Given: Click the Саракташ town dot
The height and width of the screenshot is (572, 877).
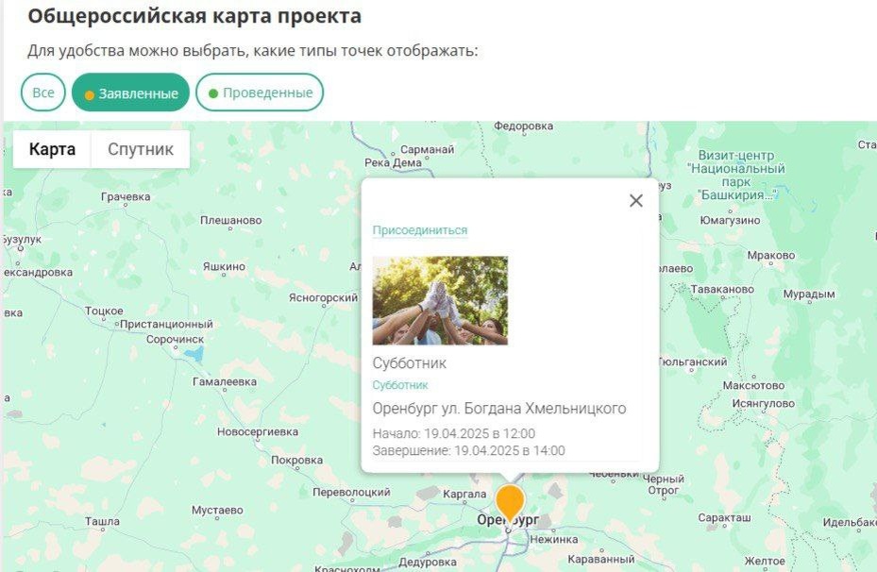Looking at the screenshot, I should point(725,527).
